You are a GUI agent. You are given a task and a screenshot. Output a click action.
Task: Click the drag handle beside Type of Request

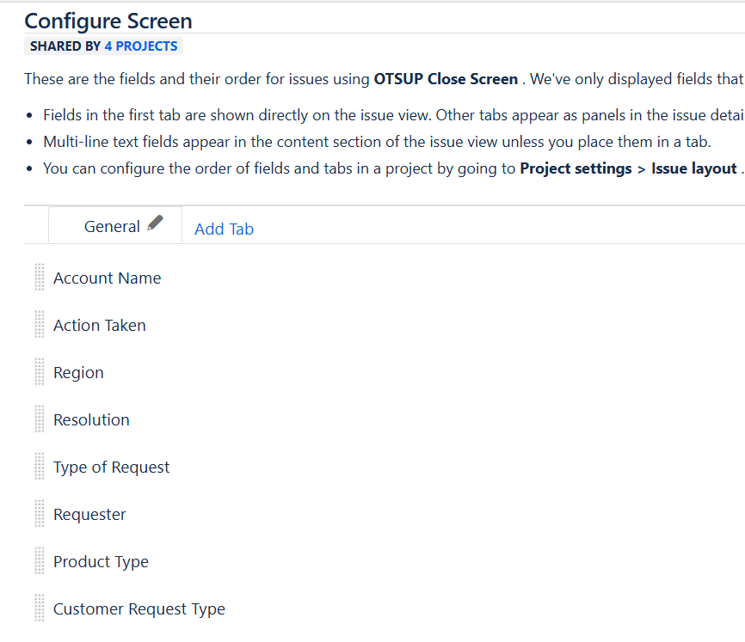tap(40, 466)
